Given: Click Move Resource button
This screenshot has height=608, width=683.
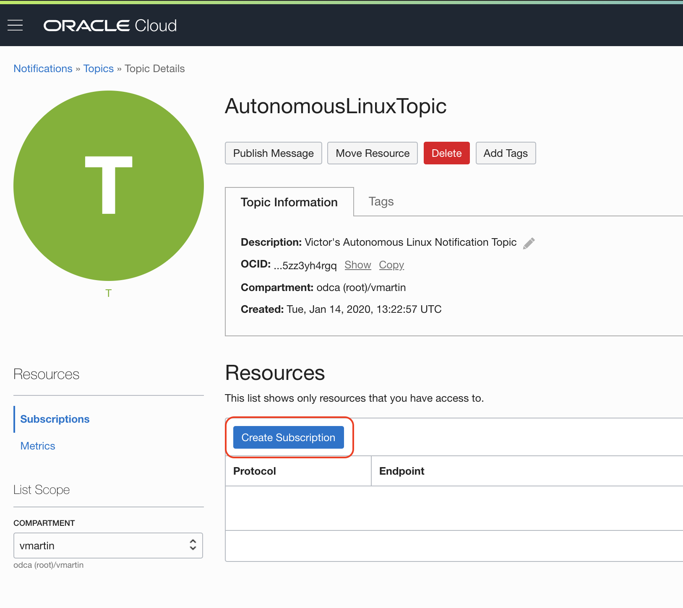Looking at the screenshot, I should pos(373,153).
